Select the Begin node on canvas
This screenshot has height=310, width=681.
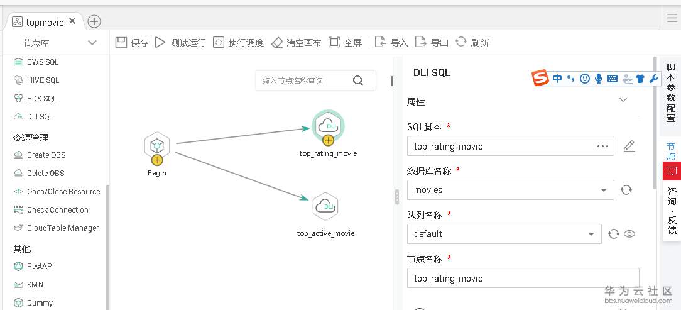pos(156,146)
